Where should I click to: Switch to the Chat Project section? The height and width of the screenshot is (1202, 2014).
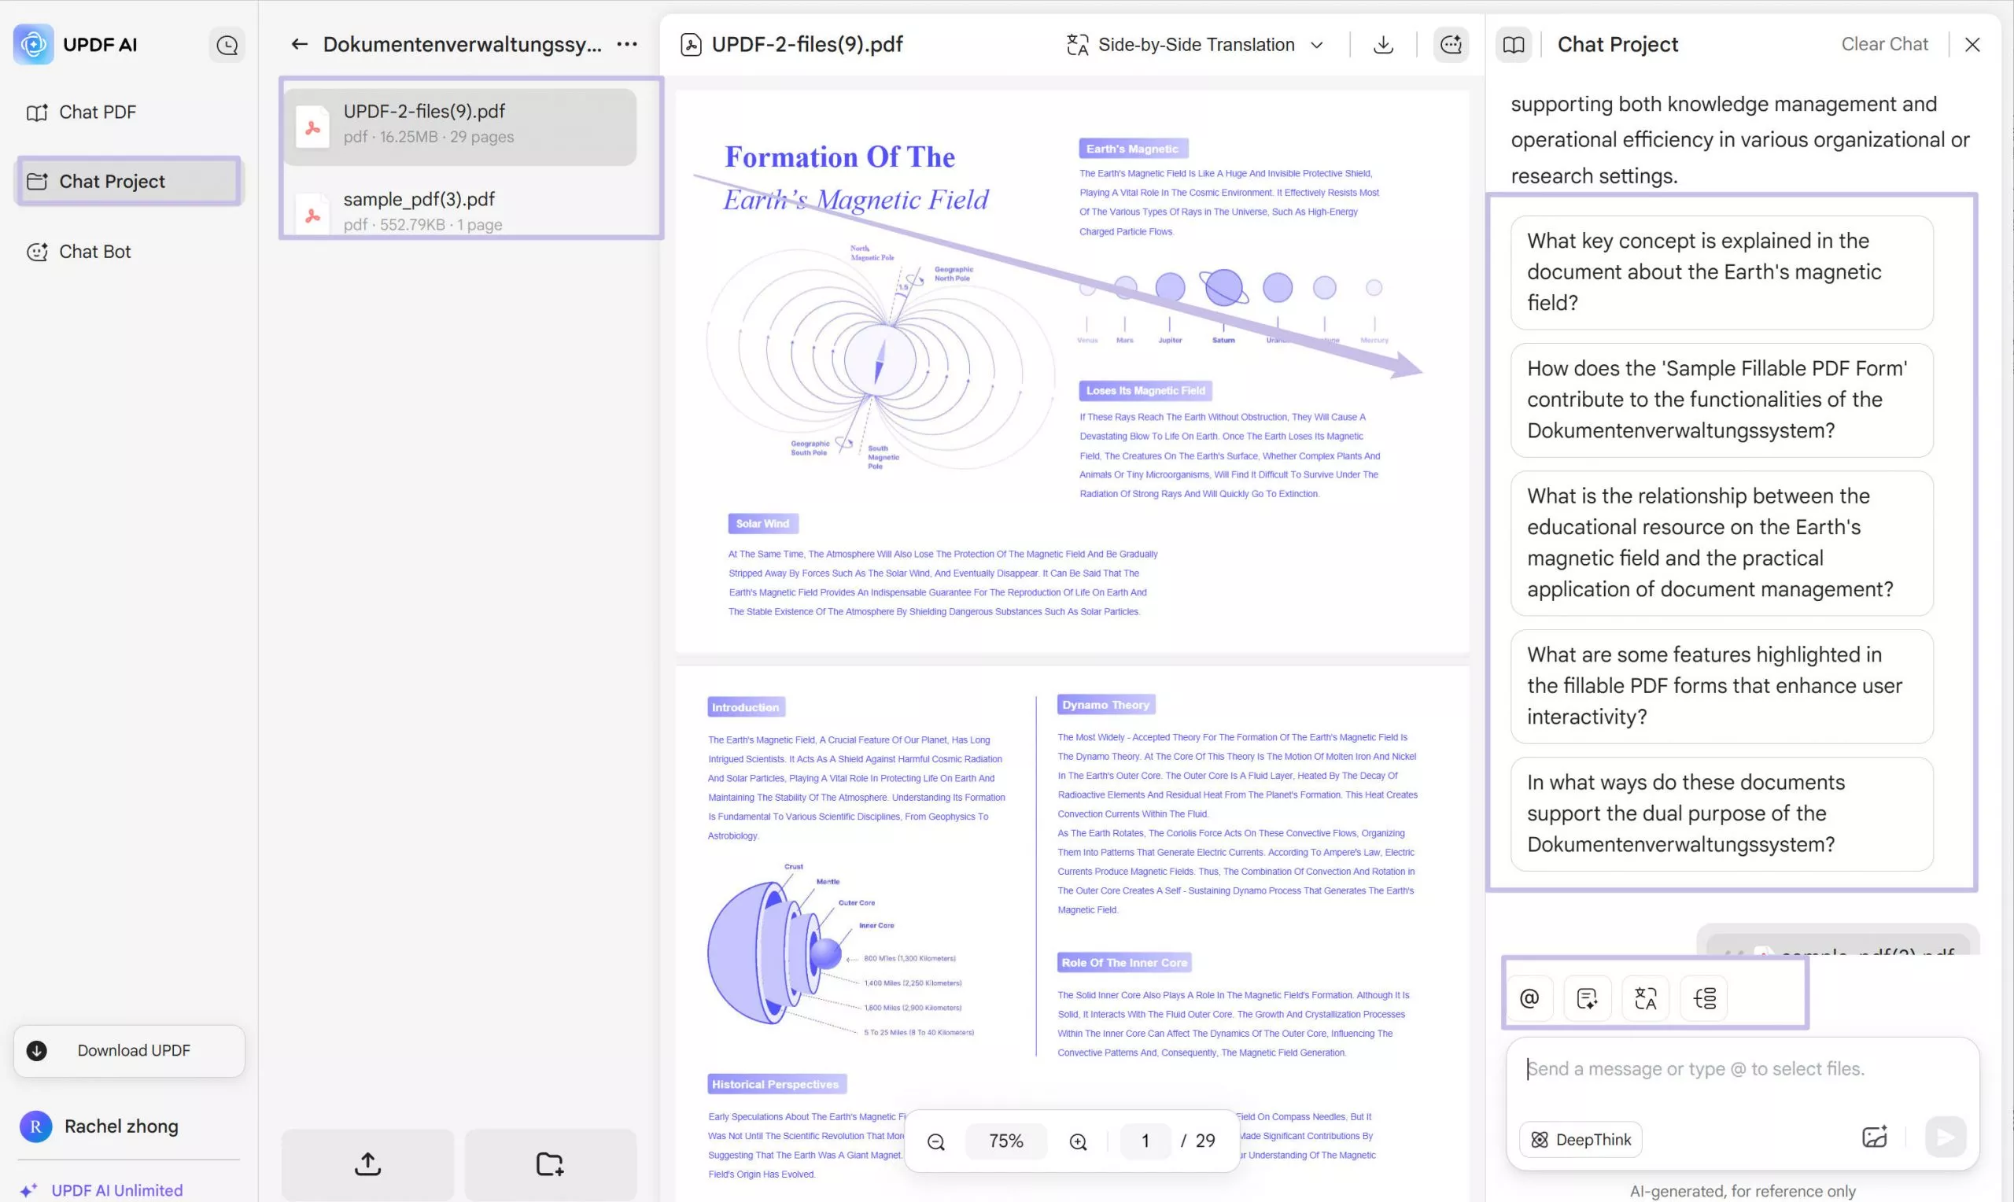click(113, 181)
